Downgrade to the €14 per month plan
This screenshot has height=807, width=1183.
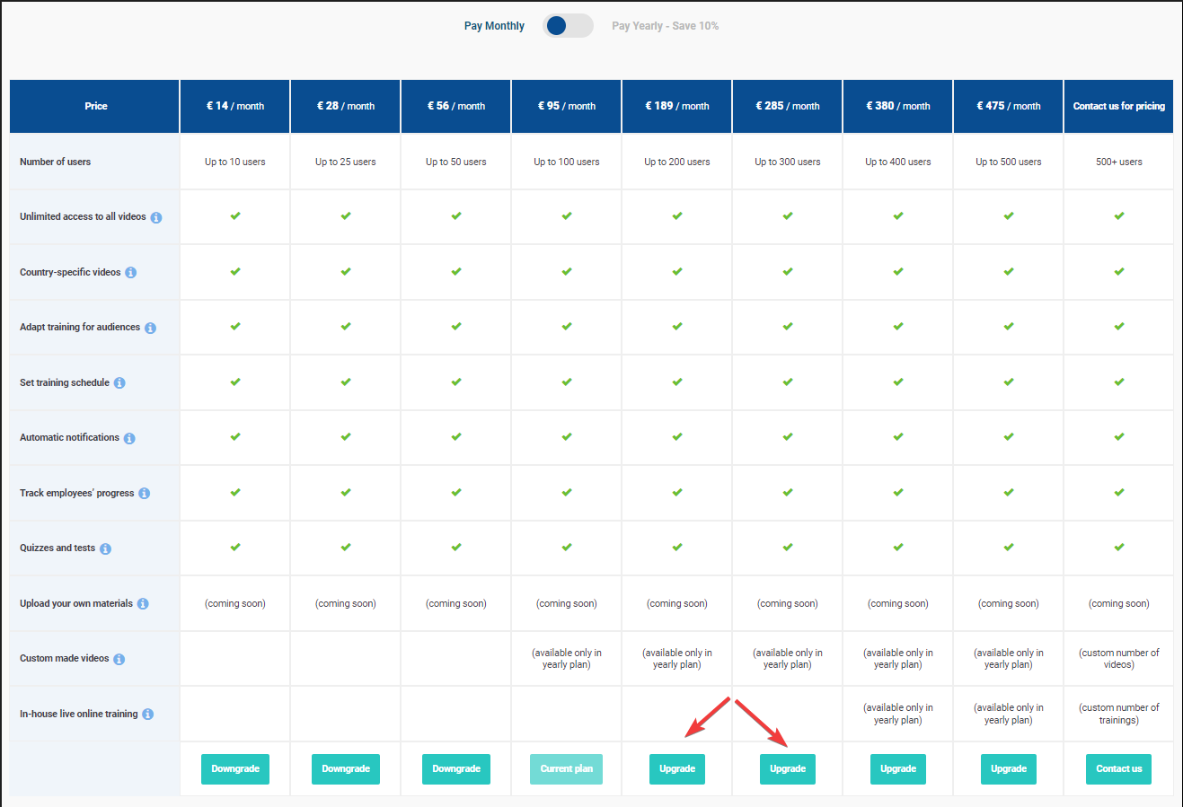(235, 769)
